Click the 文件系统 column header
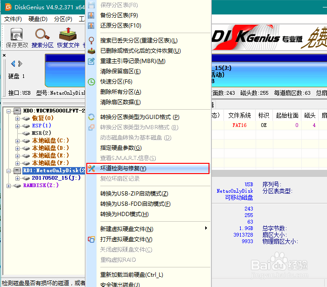The width and height of the screenshot is (327, 287). (240, 115)
